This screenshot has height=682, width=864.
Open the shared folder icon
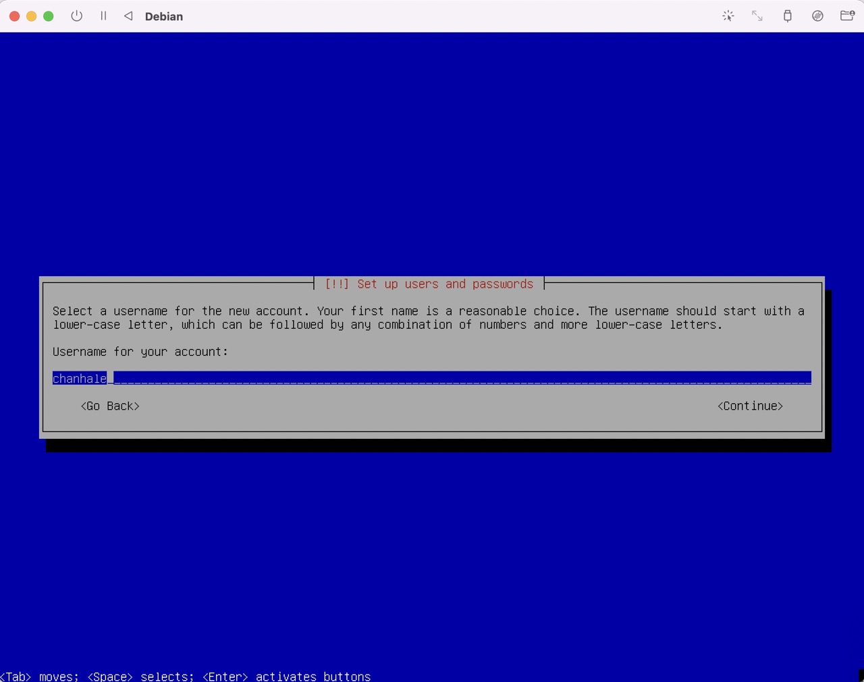[847, 16]
